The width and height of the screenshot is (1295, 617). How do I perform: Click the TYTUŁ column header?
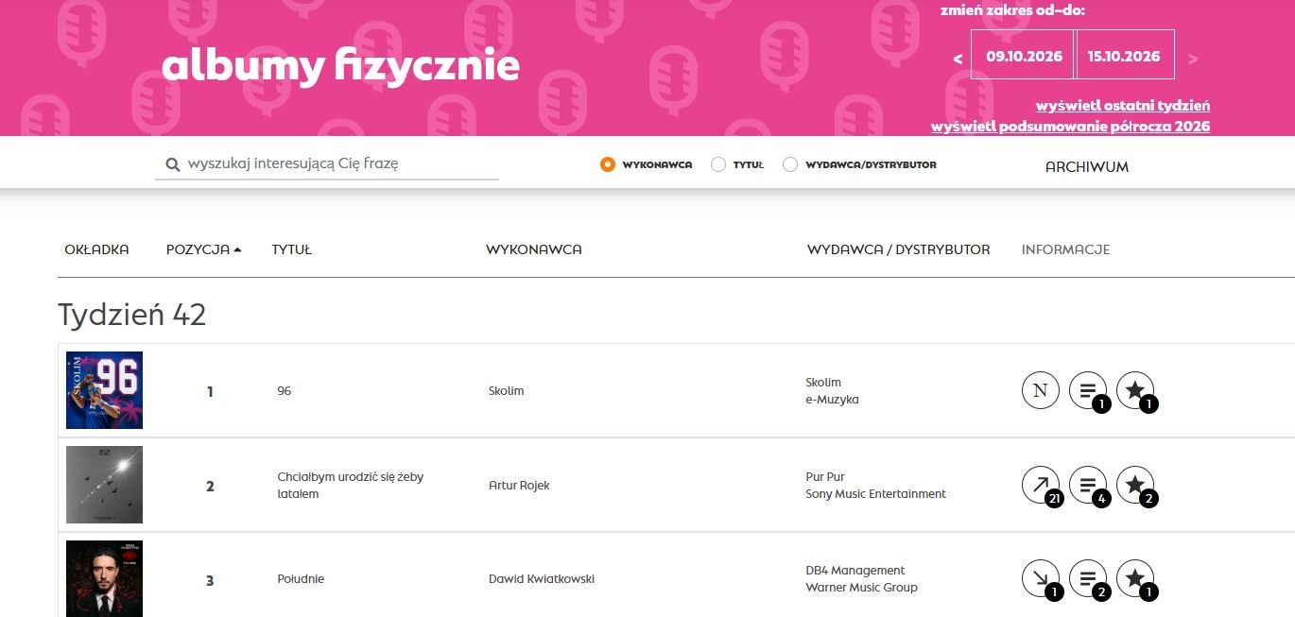292,249
